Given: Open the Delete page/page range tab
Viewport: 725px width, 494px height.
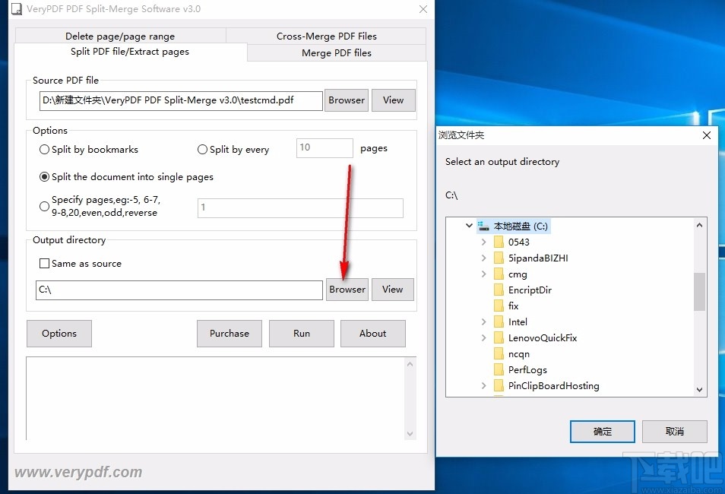Looking at the screenshot, I should coord(119,36).
